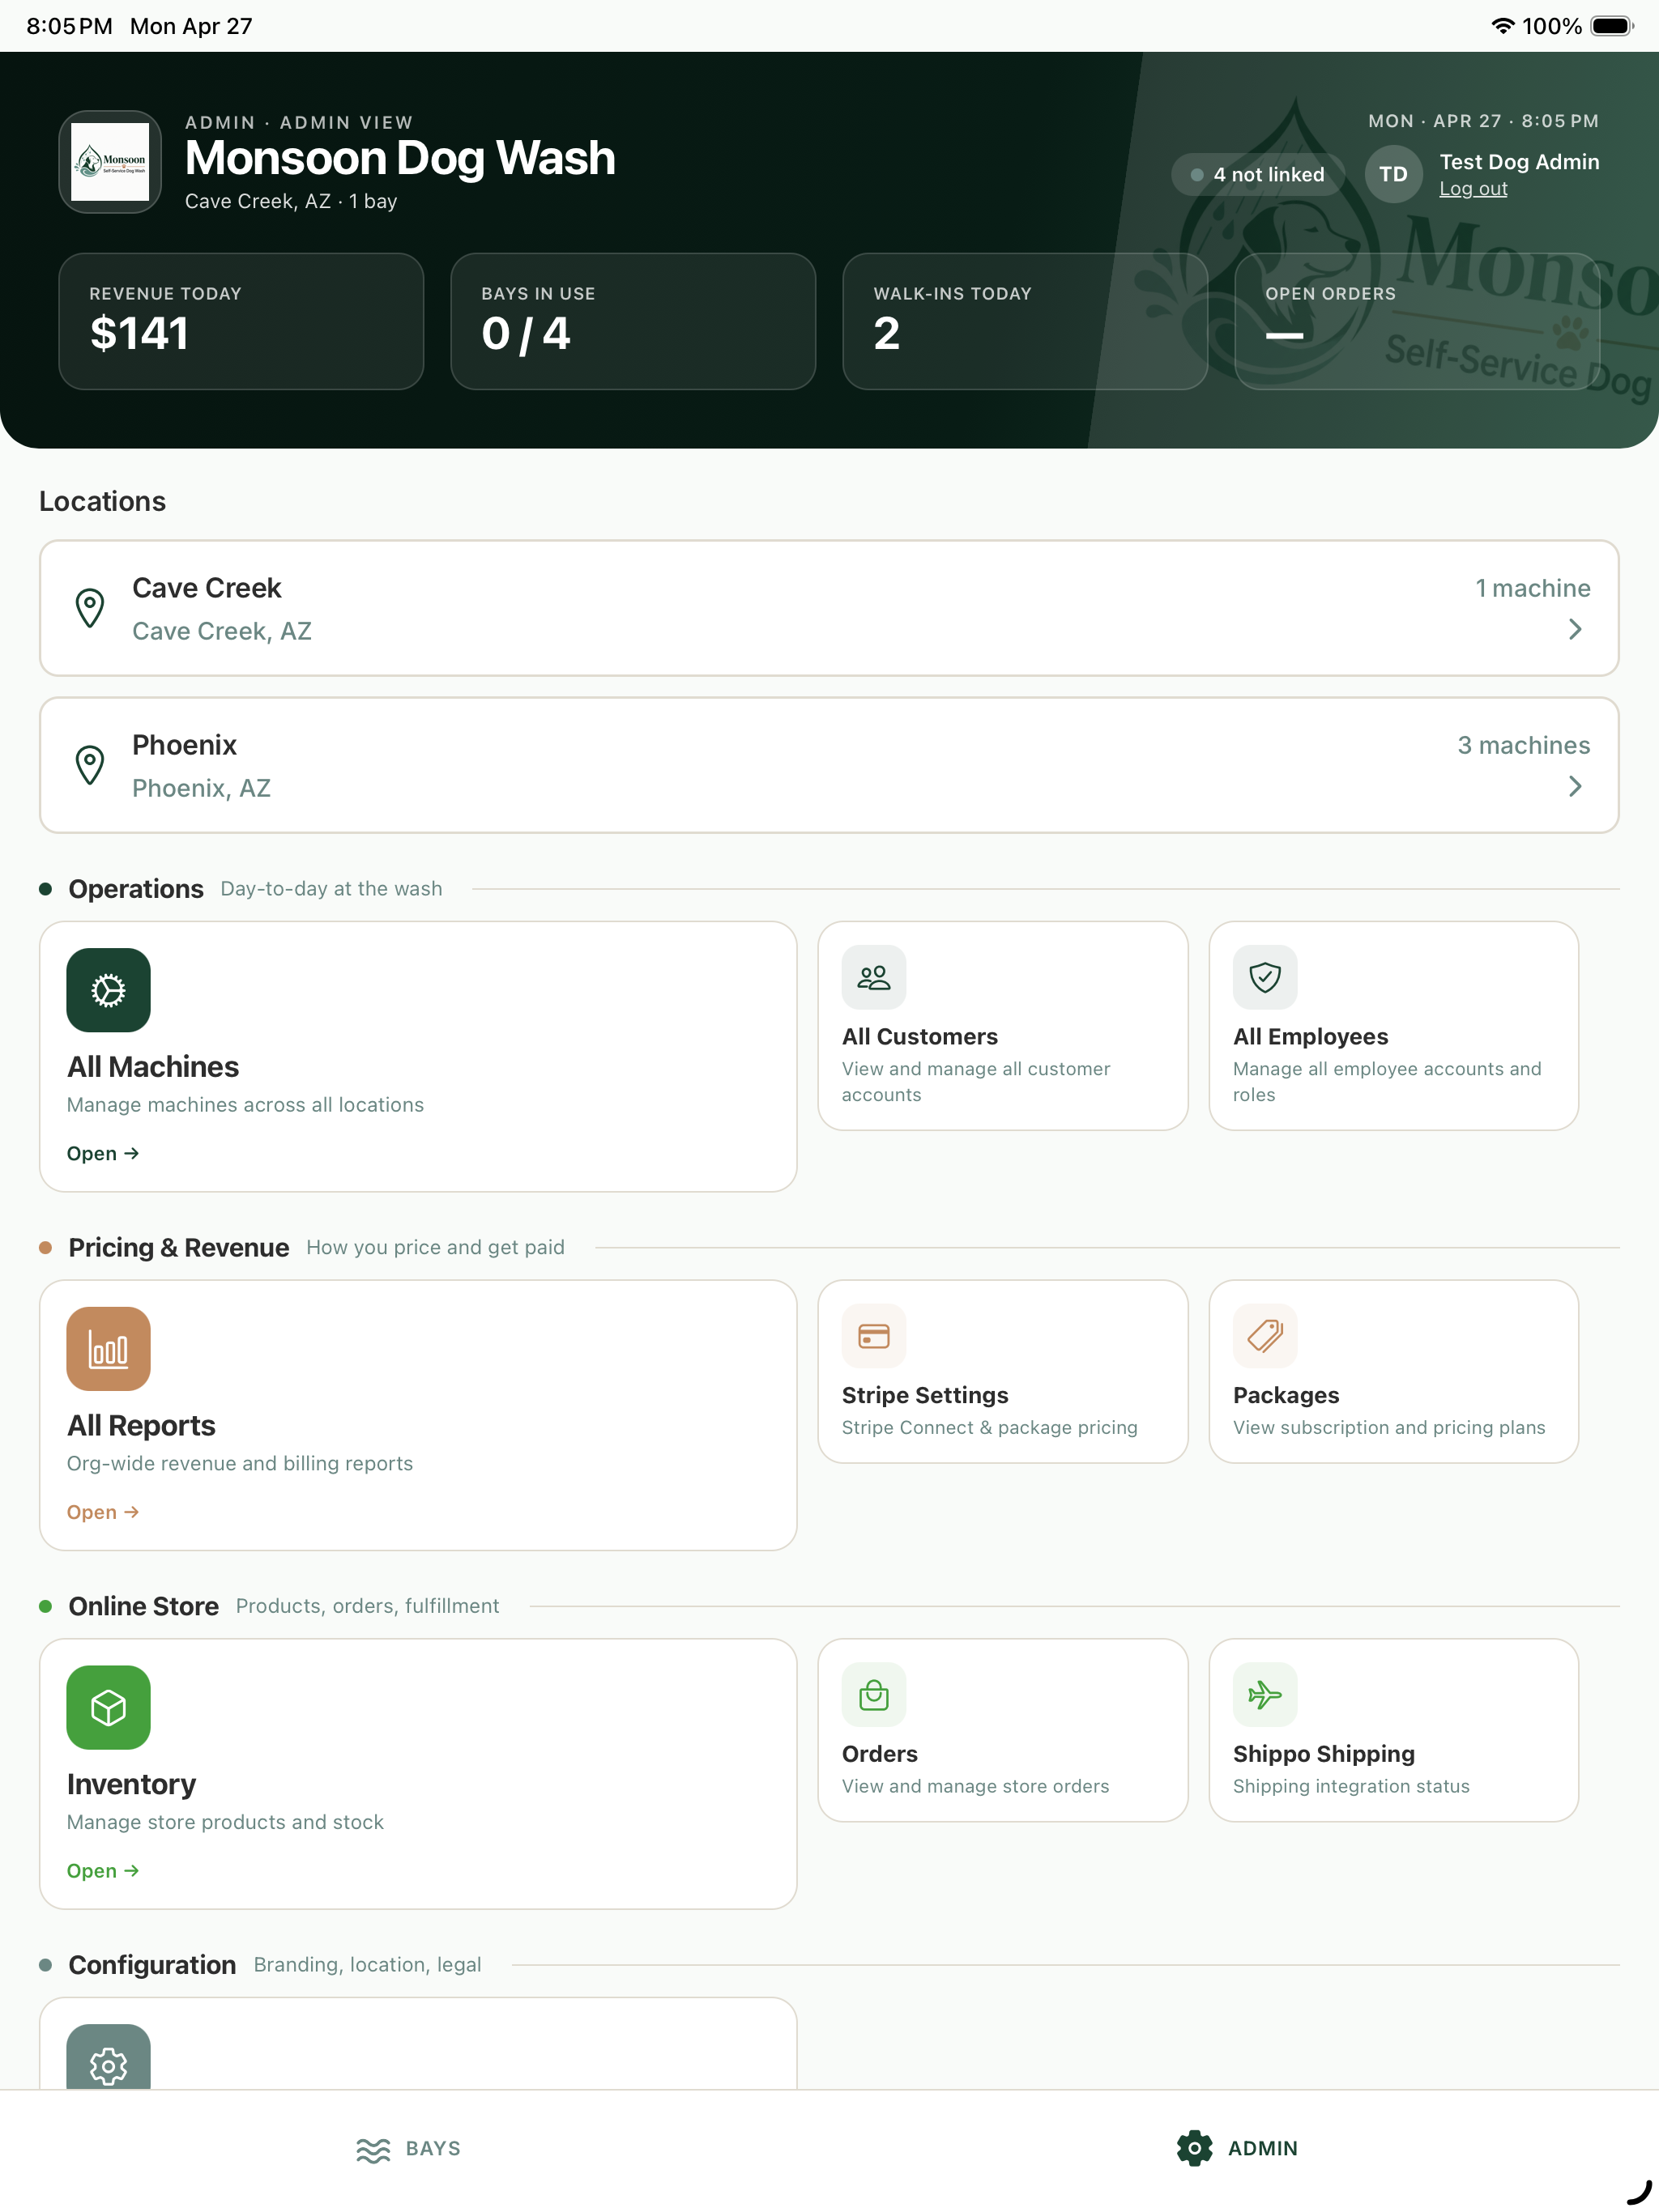This screenshot has width=1659, height=2212.
Task: Open the All Reports bar chart icon
Action: 108,1349
